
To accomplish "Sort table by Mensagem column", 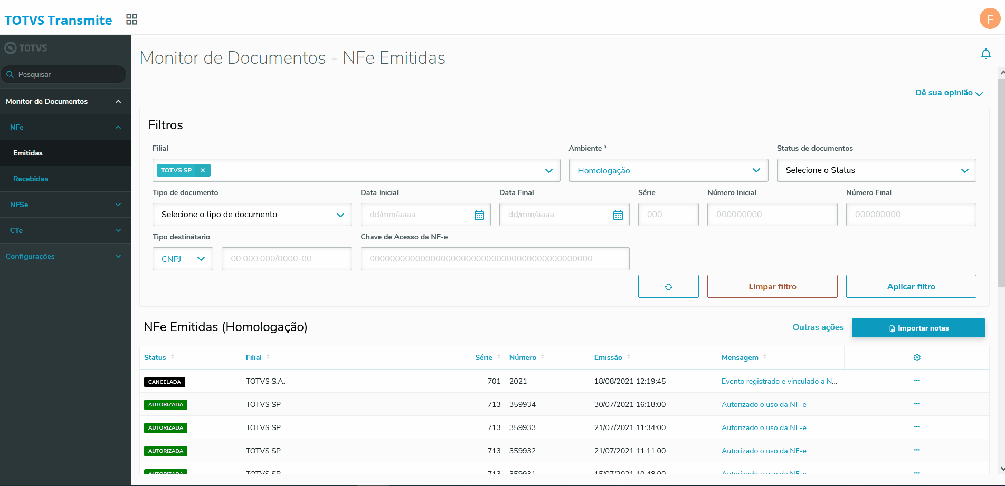I will [x=765, y=357].
